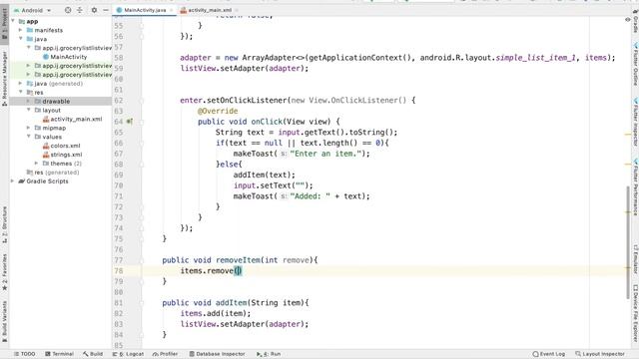Click the removeItem method name
639x359 pixels.
(x=238, y=260)
